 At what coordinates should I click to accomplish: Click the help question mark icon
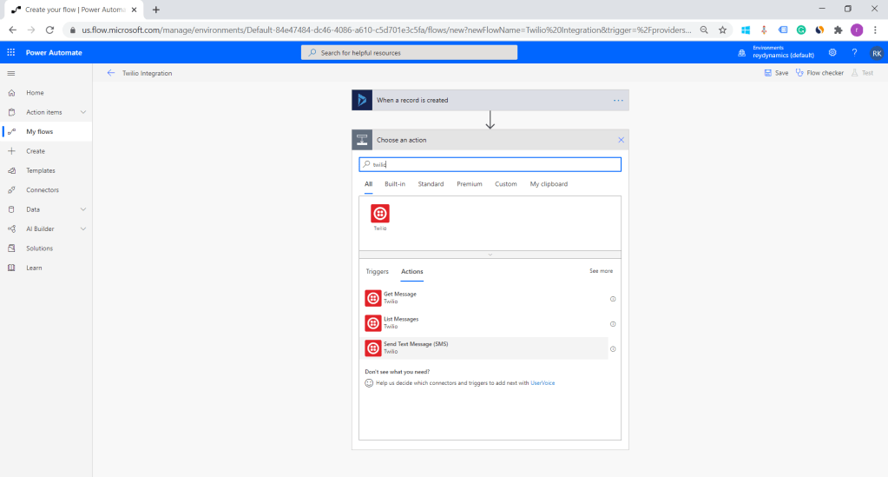point(854,52)
